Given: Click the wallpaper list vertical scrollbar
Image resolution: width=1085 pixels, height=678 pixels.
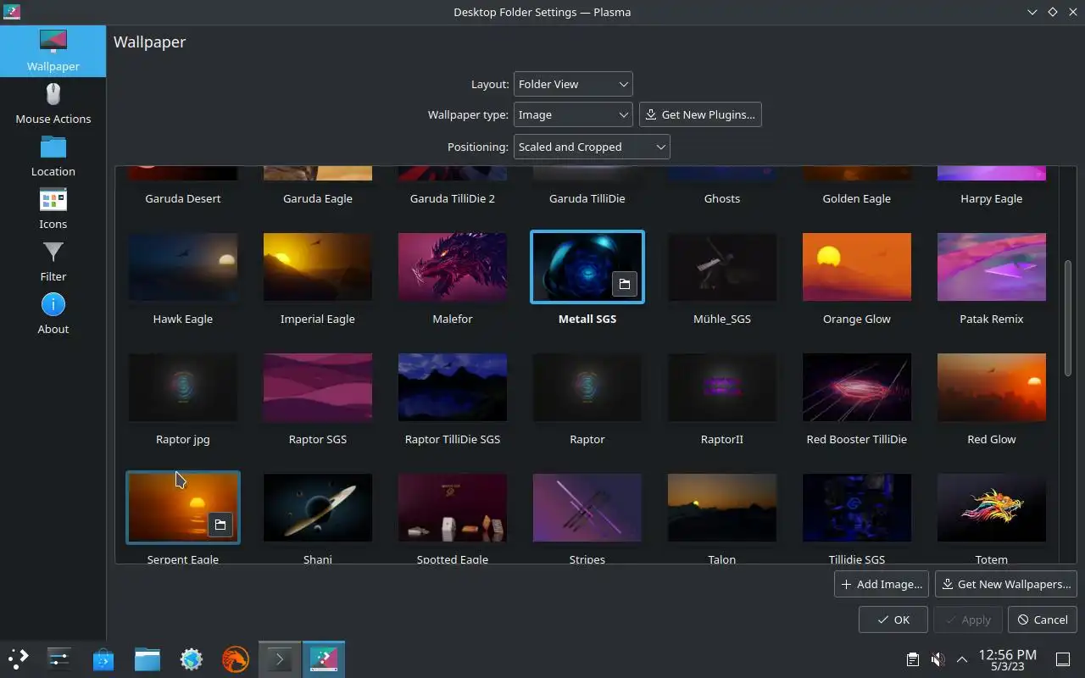Looking at the screenshot, I should [x=1068, y=318].
